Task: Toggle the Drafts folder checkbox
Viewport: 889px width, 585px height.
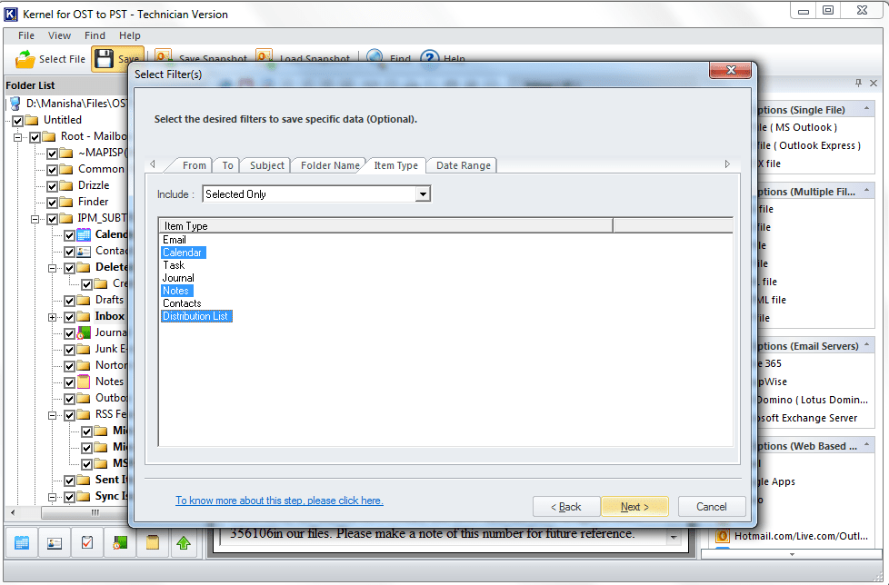Action: (x=70, y=301)
